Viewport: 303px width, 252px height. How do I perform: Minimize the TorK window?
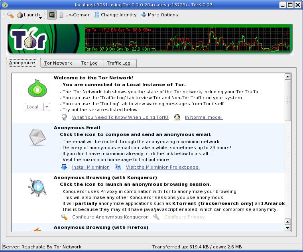point(283,5)
